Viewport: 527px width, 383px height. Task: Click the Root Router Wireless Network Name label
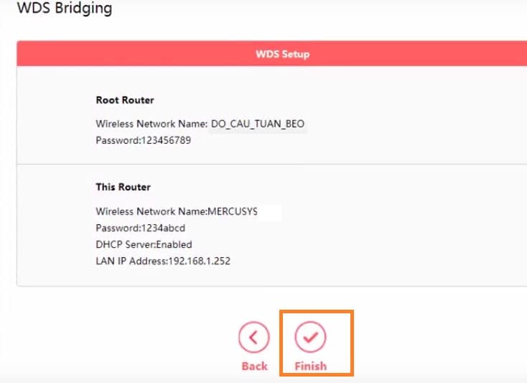(151, 124)
